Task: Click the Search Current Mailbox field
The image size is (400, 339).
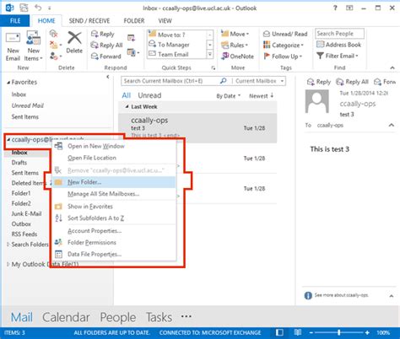Action: point(170,81)
